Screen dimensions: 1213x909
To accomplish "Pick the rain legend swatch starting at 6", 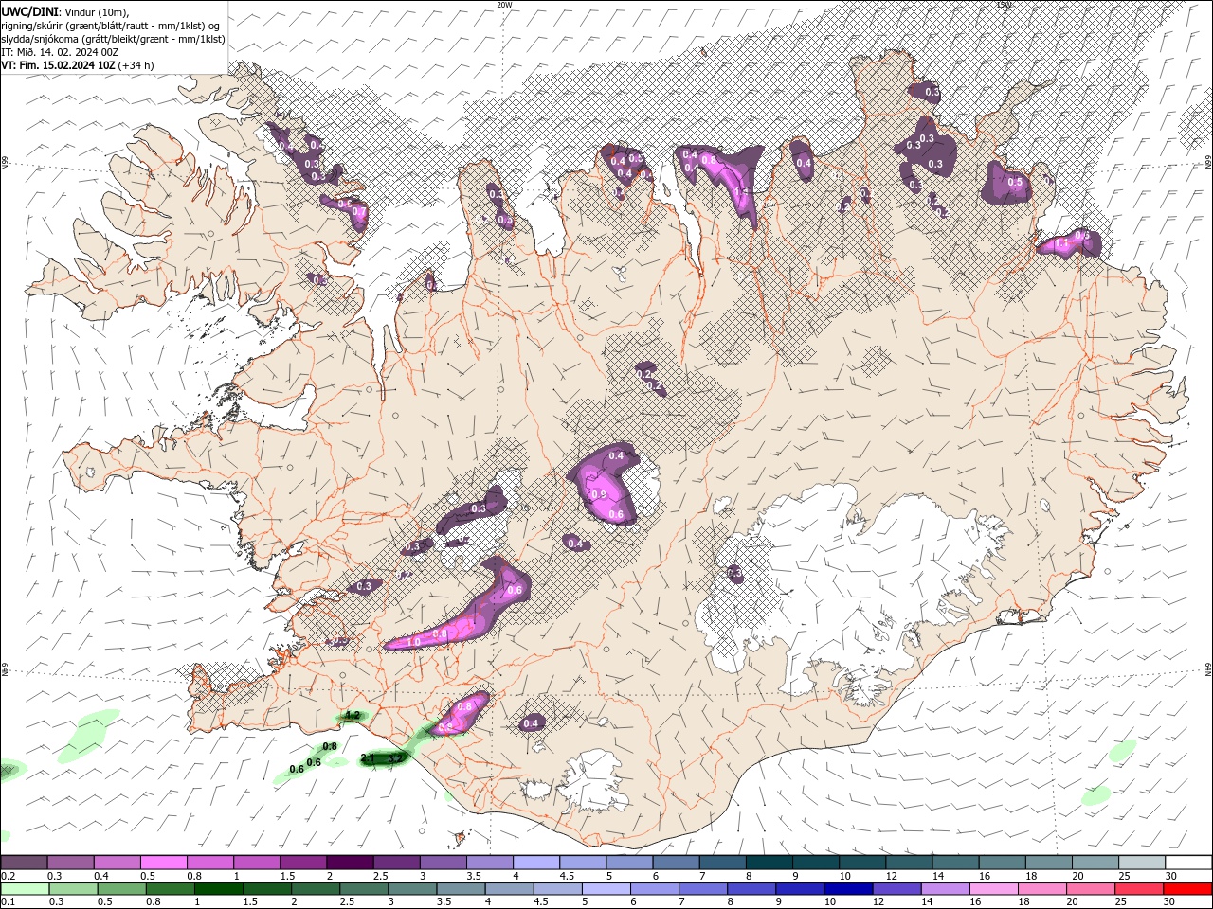I will coord(653,889).
